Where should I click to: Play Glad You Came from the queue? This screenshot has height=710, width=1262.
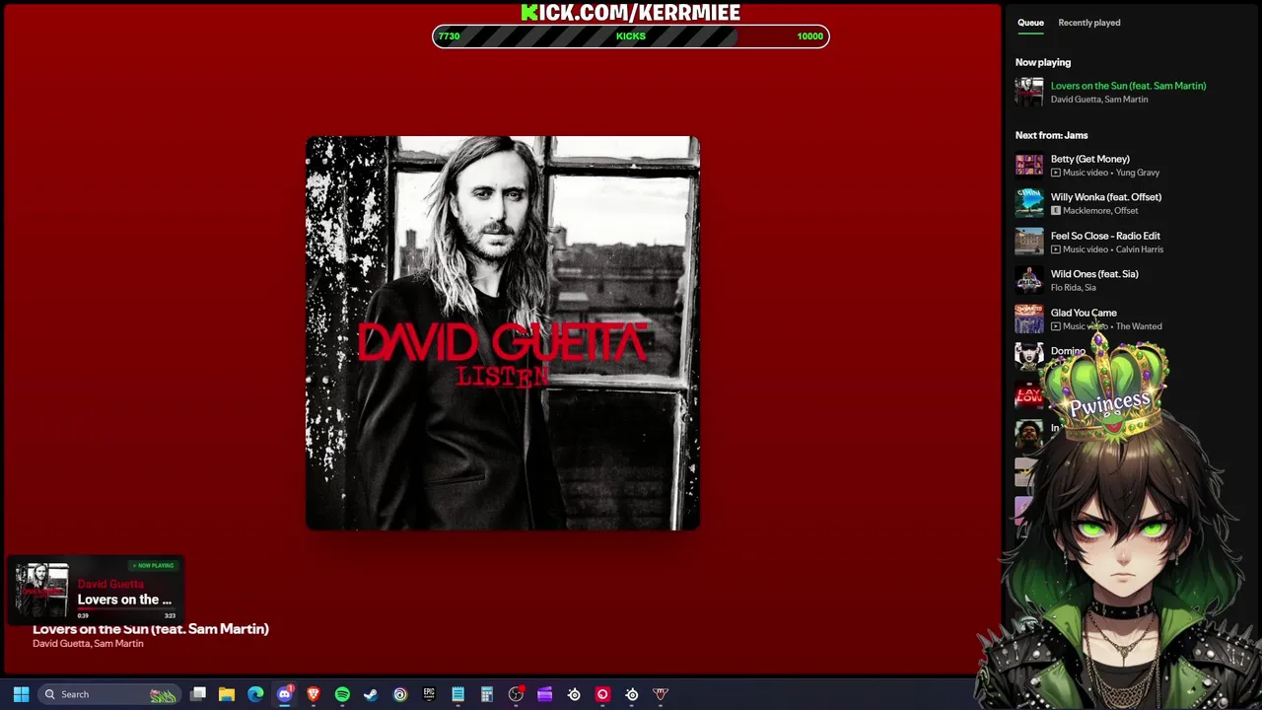1084,313
